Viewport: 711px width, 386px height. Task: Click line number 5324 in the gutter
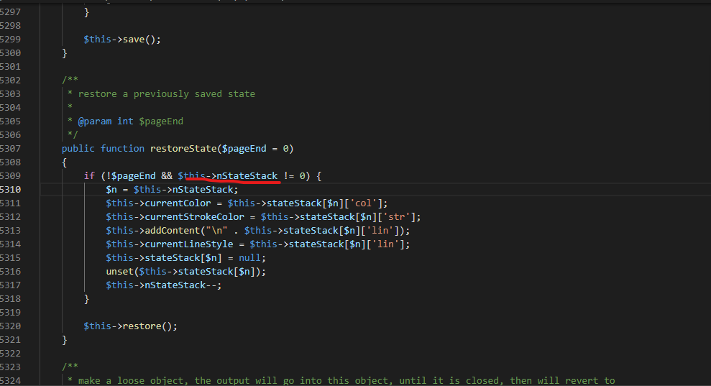coord(10,380)
